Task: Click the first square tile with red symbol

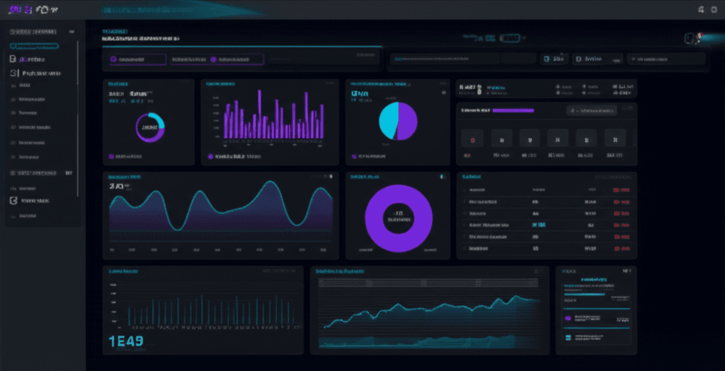Action: pyautogui.click(x=467, y=138)
